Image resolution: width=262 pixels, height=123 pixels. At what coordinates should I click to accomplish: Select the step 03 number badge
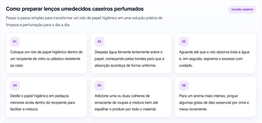click(x=184, y=42)
